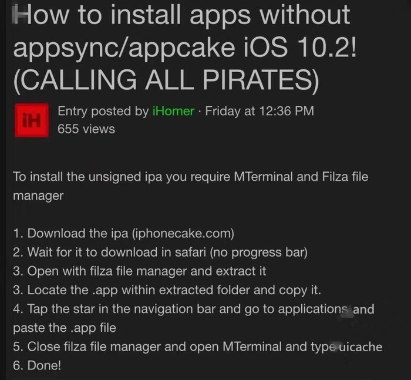Viewport: 411px width, 380px height.
Task: Click the 'paste the .app file' line
Action: point(65,328)
